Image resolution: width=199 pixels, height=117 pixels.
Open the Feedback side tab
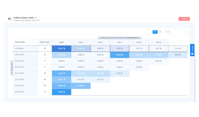(192, 50)
